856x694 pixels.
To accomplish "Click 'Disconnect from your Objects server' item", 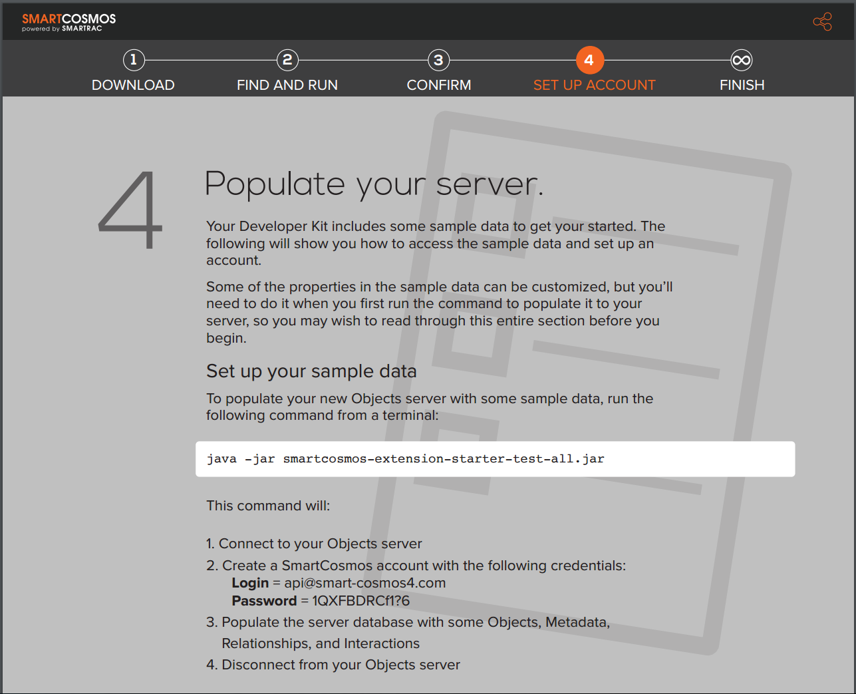I will pos(333,665).
